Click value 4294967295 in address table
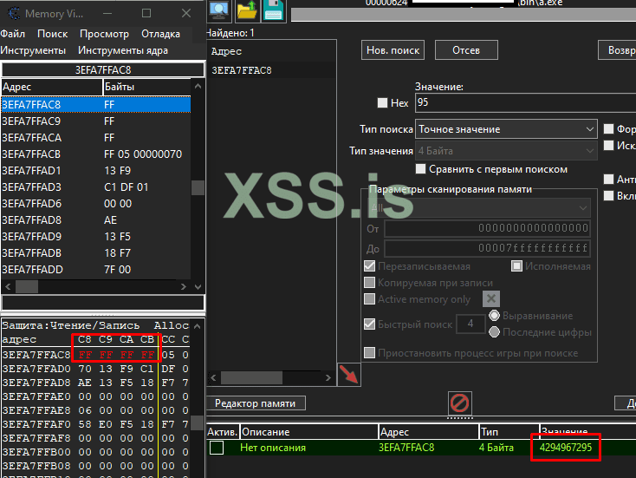Image resolution: width=636 pixels, height=478 pixels. pyautogui.click(x=566, y=448)
